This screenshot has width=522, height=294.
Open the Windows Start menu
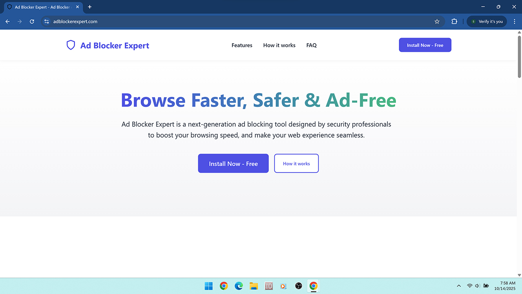tap(209, 286)
